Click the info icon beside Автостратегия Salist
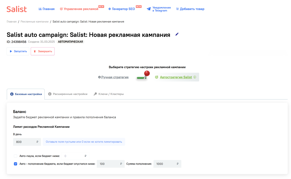 click(195, 77)
